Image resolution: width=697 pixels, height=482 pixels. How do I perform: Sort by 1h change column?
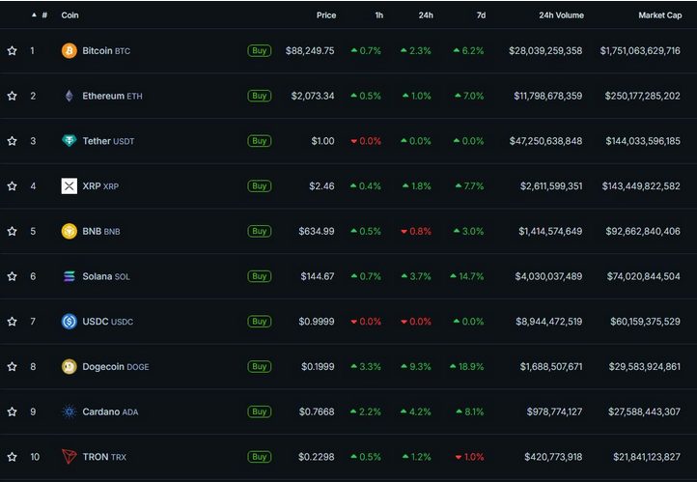click(x=378, y=15)
